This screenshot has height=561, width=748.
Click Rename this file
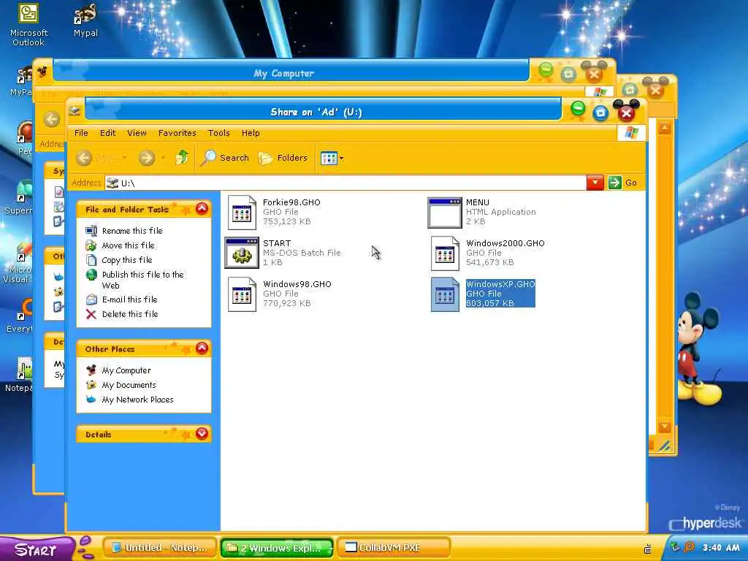[x=132, y=231]
